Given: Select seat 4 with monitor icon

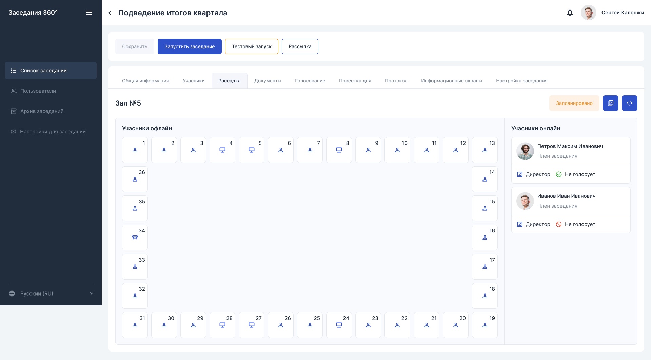Looking at the screenshot, I should pyautogui.click(x=222, y=150).
